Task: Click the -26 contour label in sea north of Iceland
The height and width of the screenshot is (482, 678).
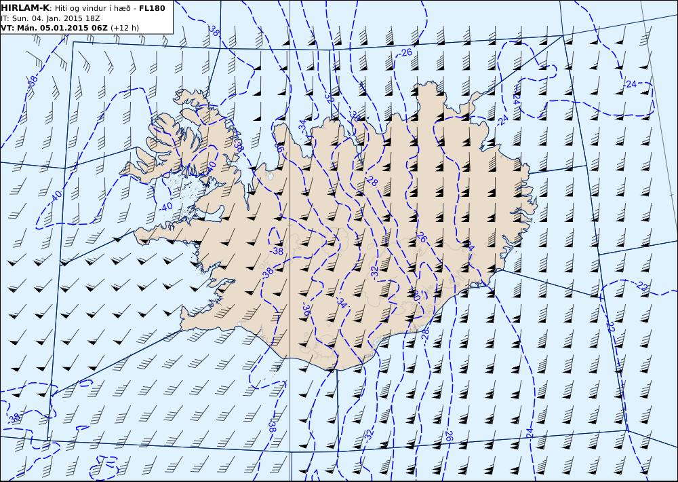Action: point(405,53)
